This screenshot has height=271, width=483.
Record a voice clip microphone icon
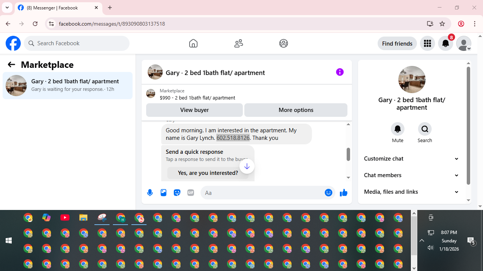coord(150,193)
